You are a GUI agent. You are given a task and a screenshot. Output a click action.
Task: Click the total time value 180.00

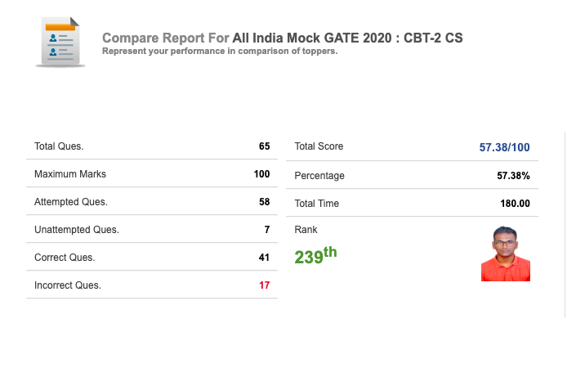pyautogui.click(x=516, y=204)
